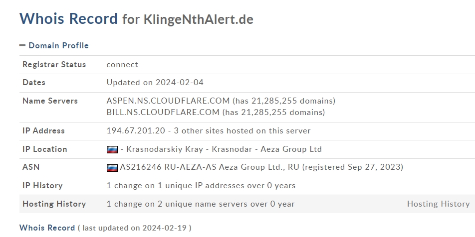475x237 pixels.
Task: Collapse the Domain Profile section
Action: tap(22, 45)
